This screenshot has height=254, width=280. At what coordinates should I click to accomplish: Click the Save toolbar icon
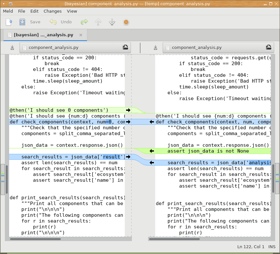[22, 22]
